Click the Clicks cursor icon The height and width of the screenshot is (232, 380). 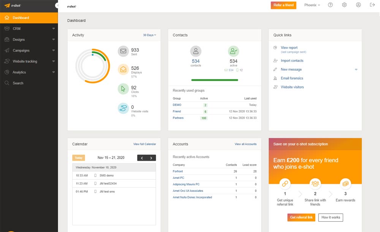click(x=123, y=89)
